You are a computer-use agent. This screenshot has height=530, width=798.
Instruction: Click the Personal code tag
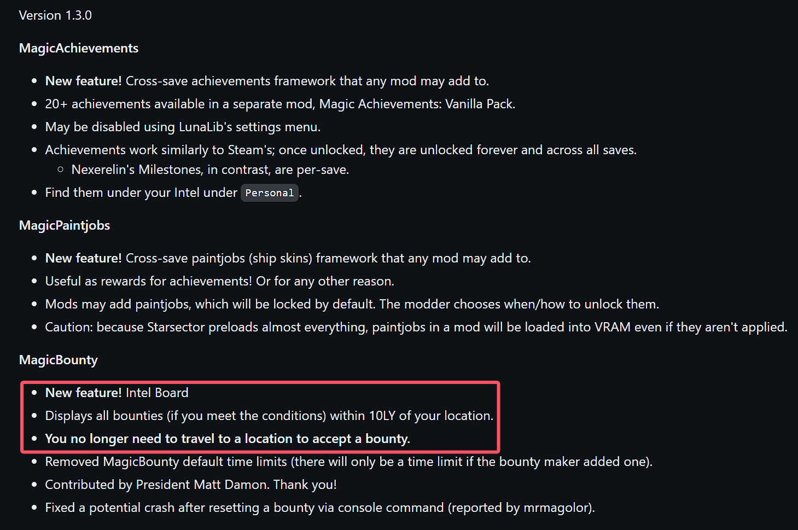tap(270, 193)
